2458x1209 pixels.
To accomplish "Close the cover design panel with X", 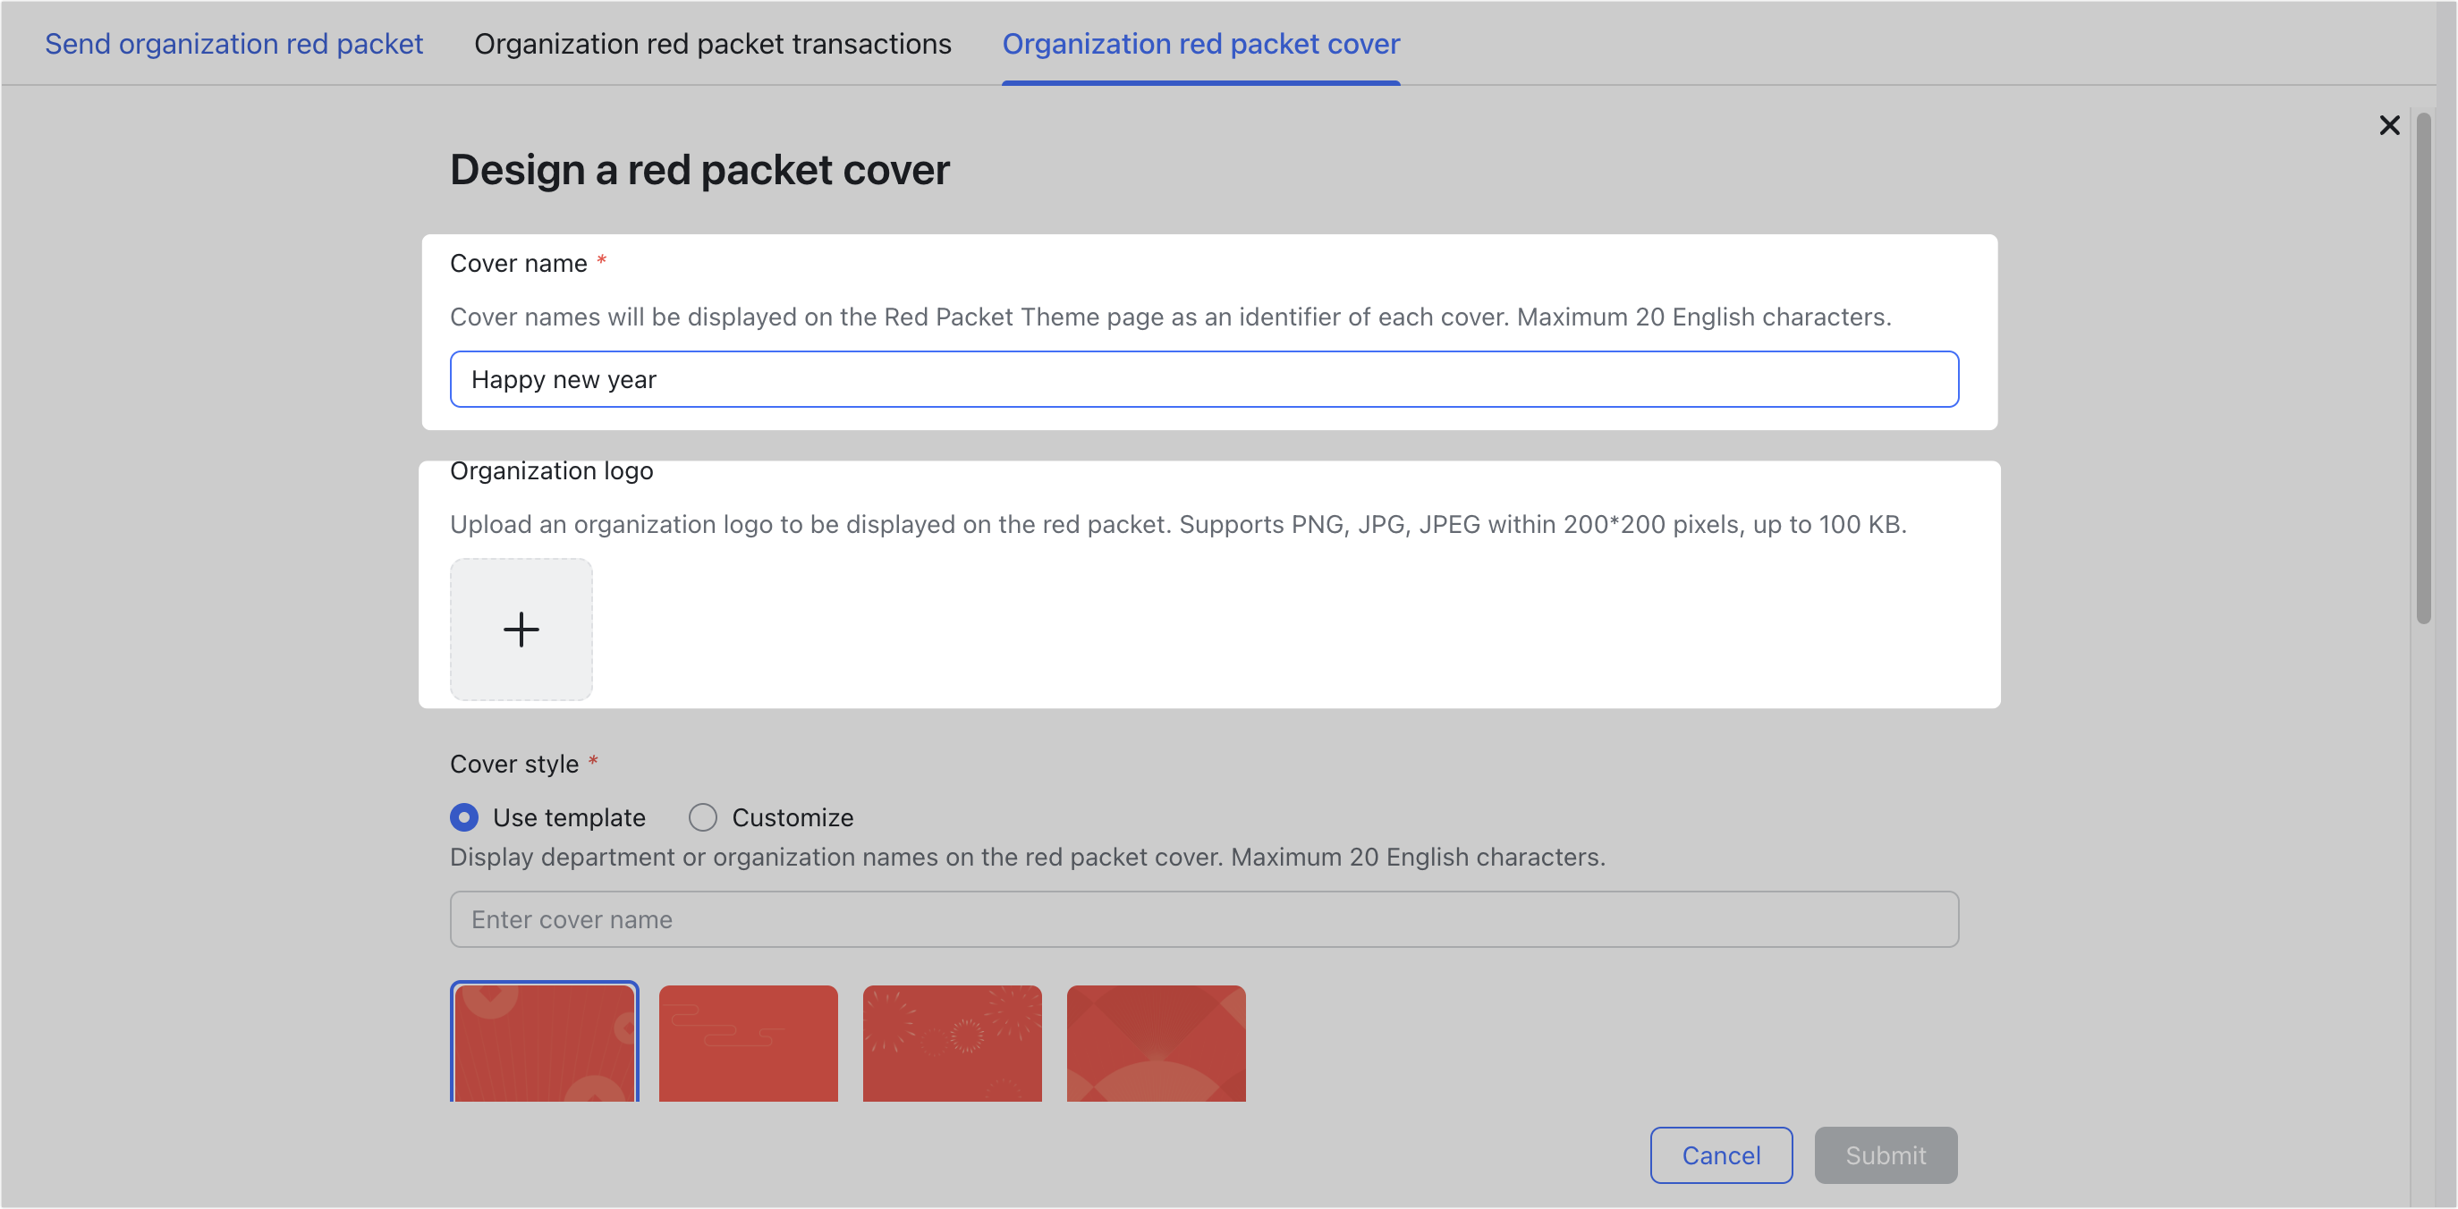I will tap(2388, 125).
